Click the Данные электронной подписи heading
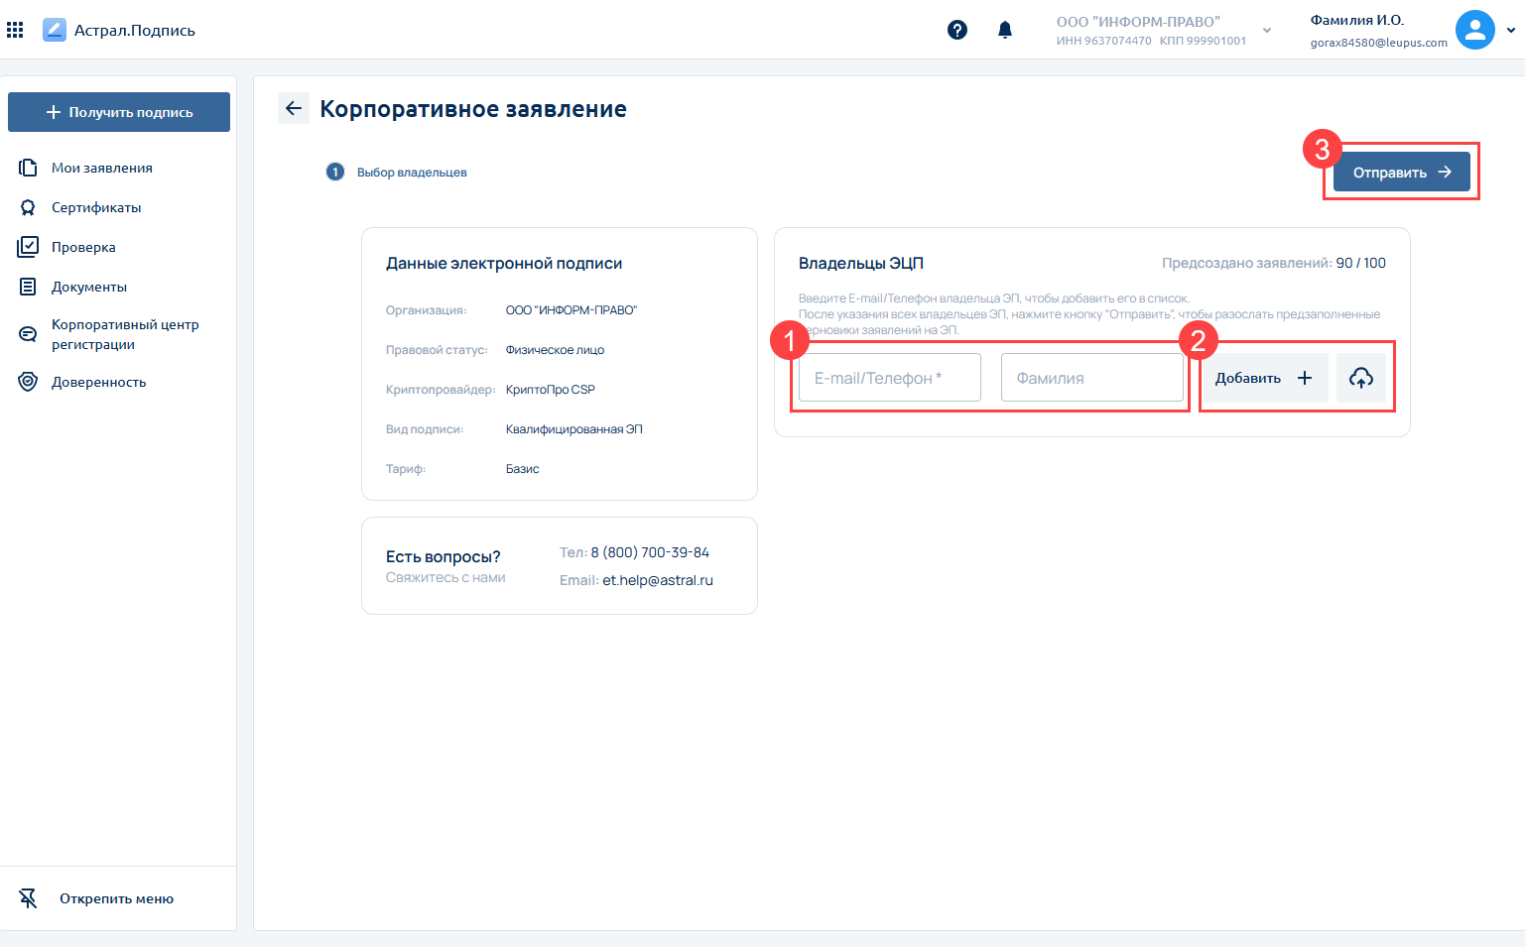 pyautogui.click(x=504, y=263)
